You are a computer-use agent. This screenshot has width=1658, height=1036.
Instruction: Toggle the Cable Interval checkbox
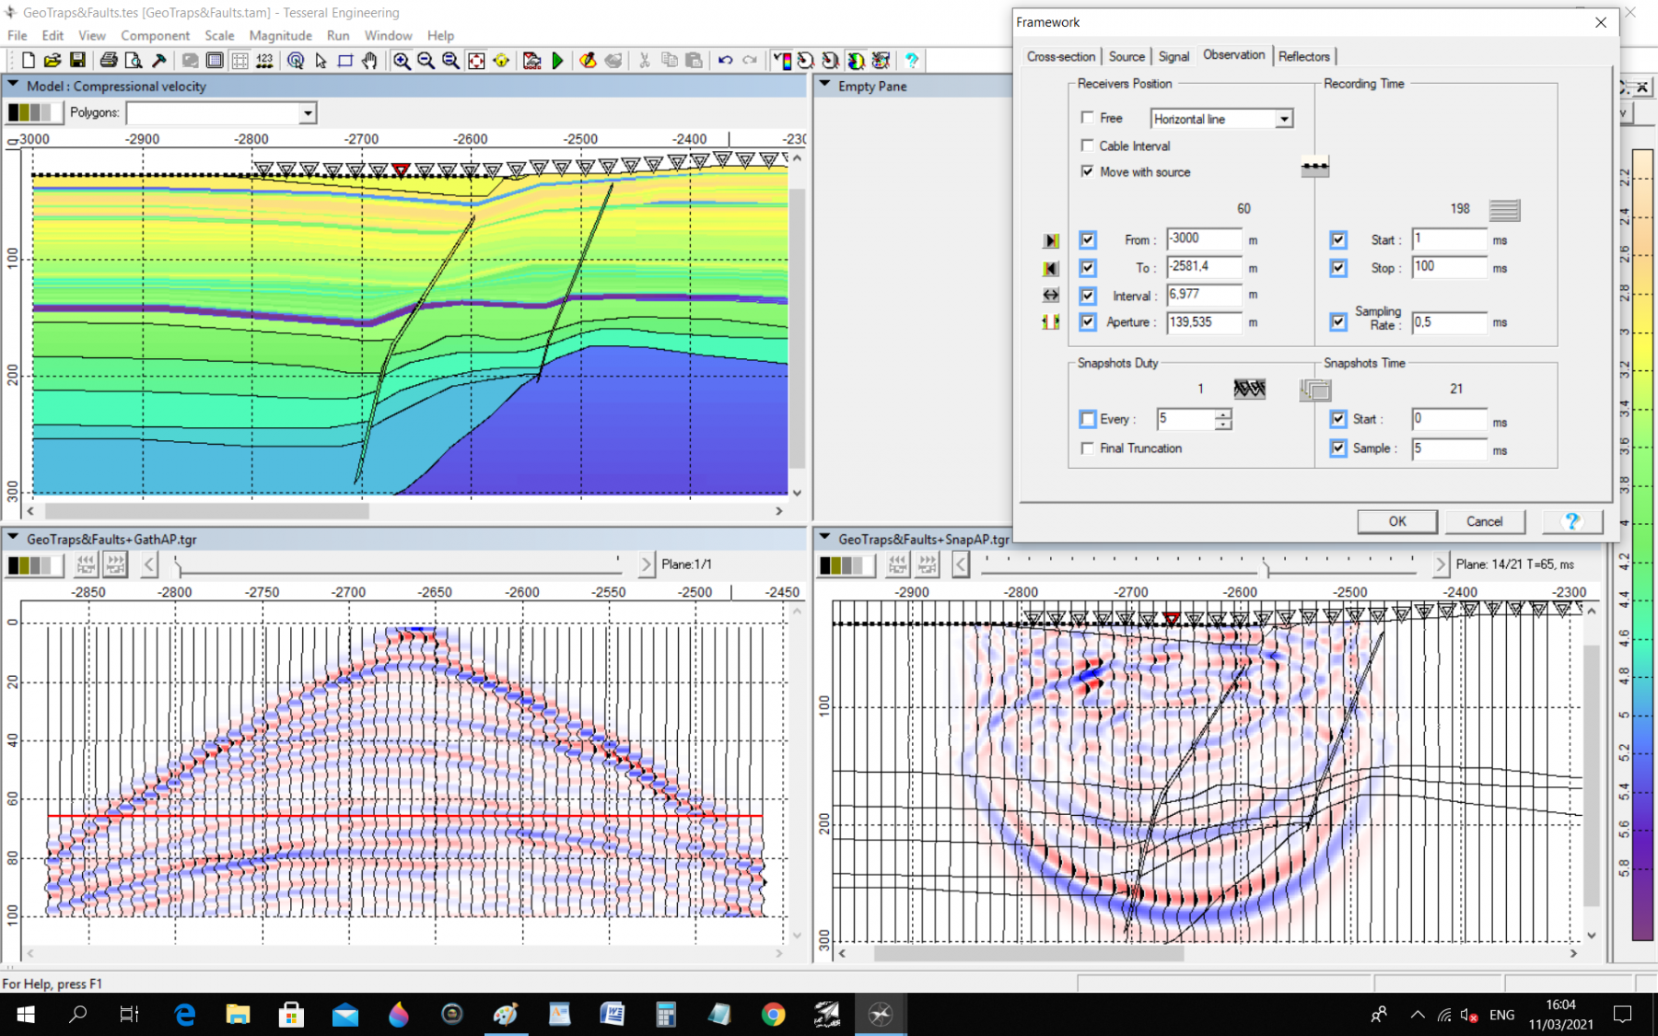[x=1088, y=146]
